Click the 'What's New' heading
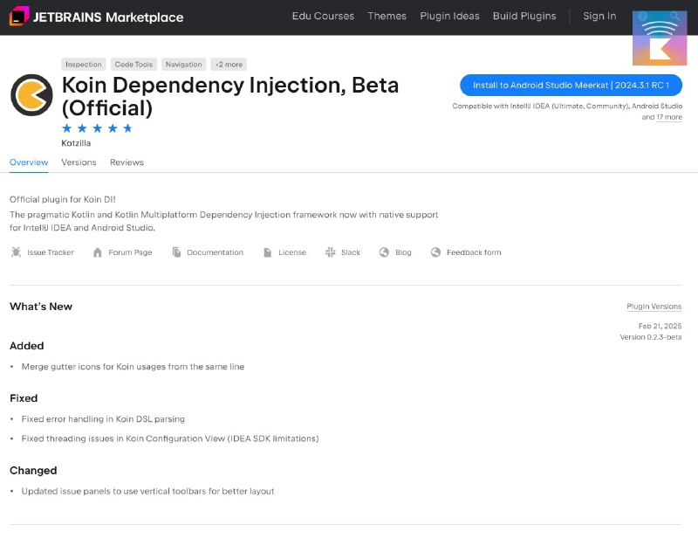Viewport: 698px width, 538px height. click(x=41, y=307)
